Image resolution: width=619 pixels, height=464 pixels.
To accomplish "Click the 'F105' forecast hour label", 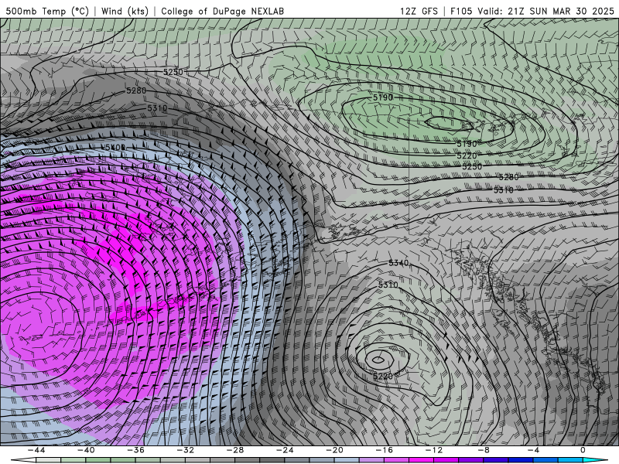I will click(461, 11).
